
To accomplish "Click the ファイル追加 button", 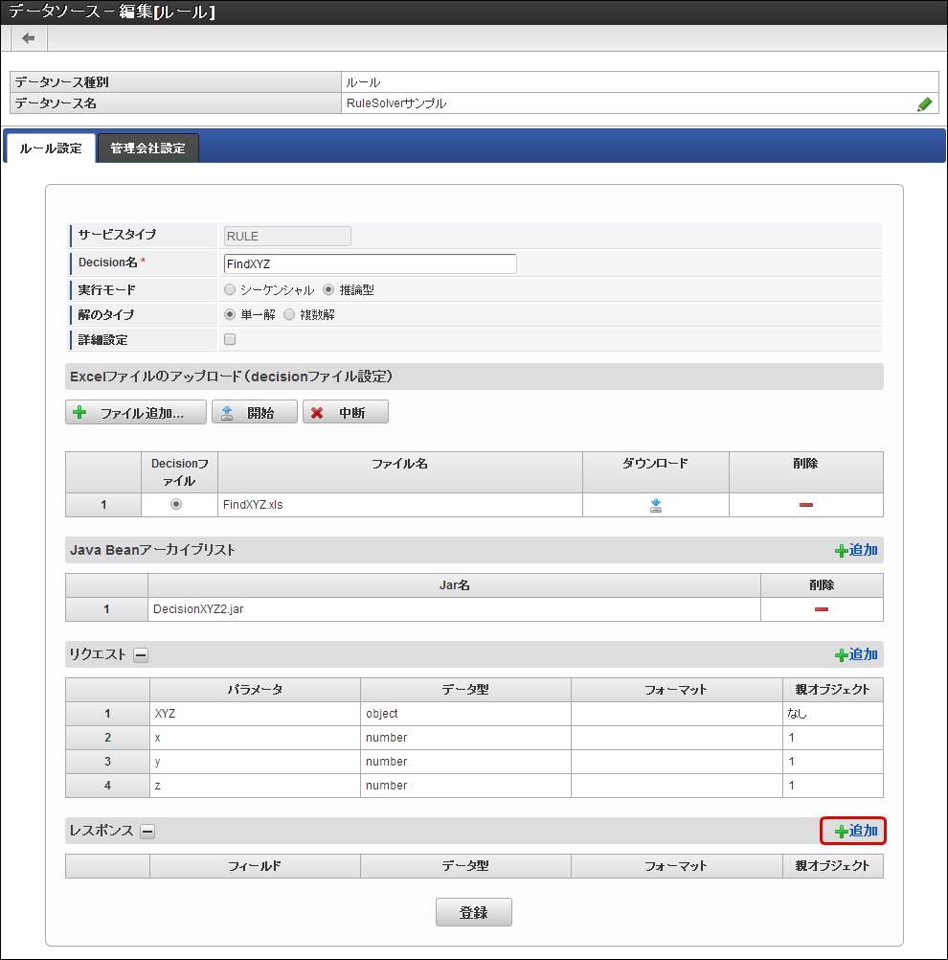I will click(136, 413).
